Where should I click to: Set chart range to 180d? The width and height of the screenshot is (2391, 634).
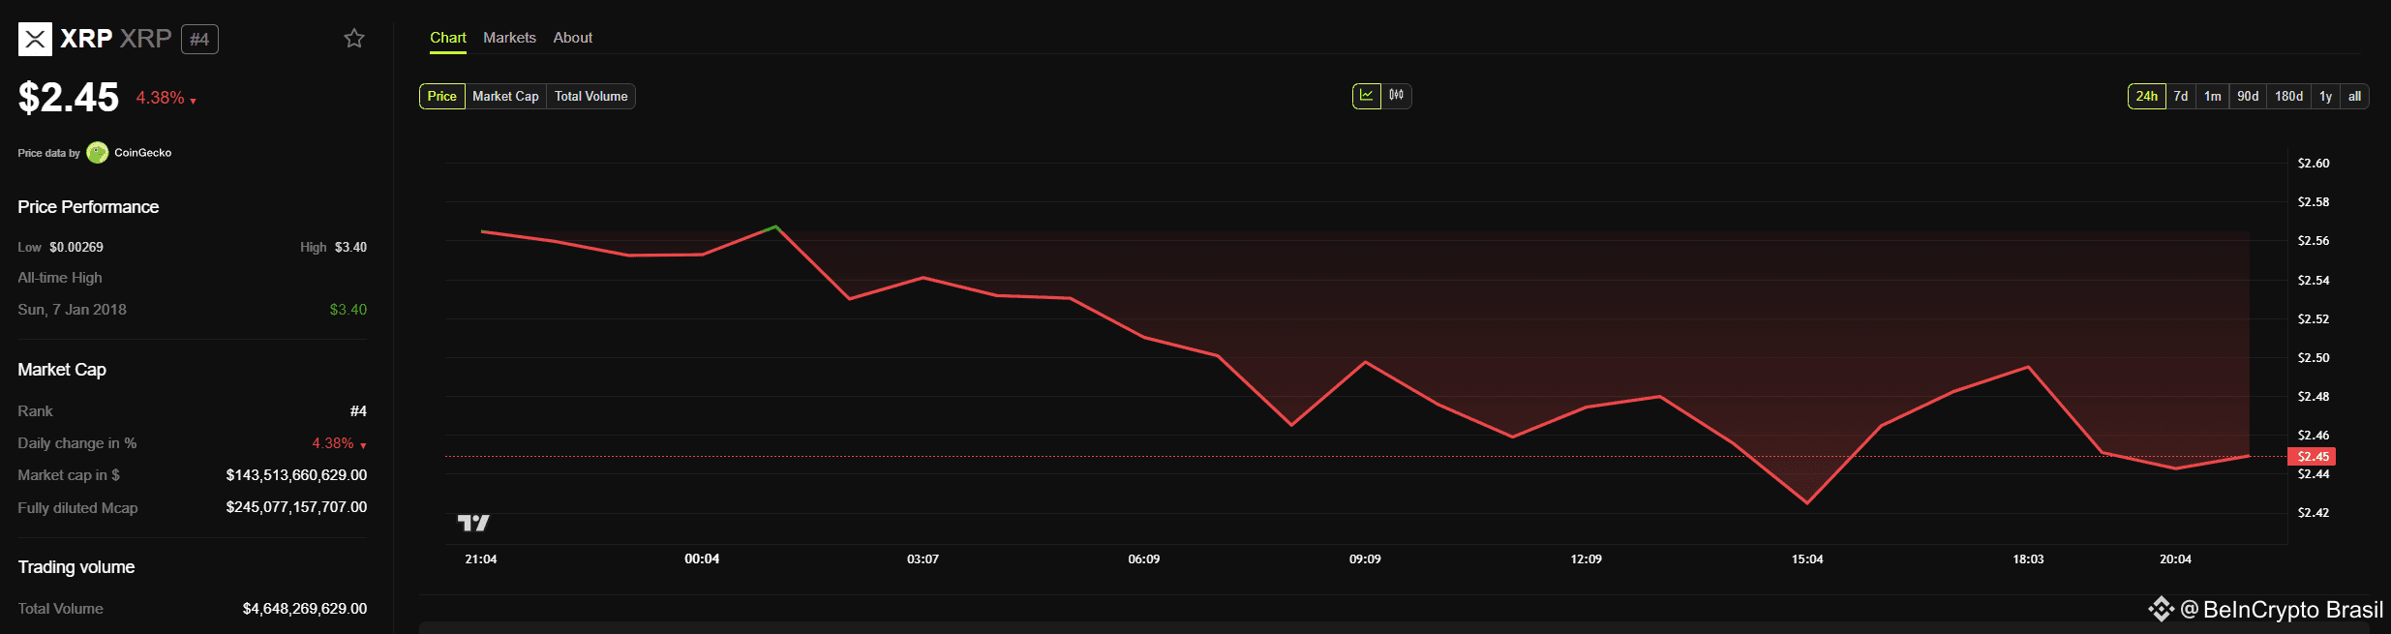[x=2289, y=97]
